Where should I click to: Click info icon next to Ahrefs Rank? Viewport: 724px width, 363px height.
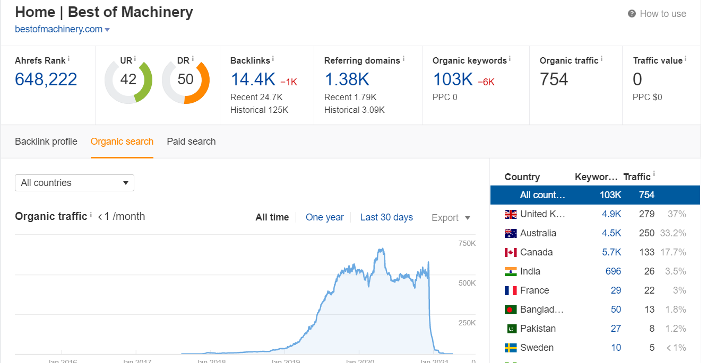click(68, 58)
